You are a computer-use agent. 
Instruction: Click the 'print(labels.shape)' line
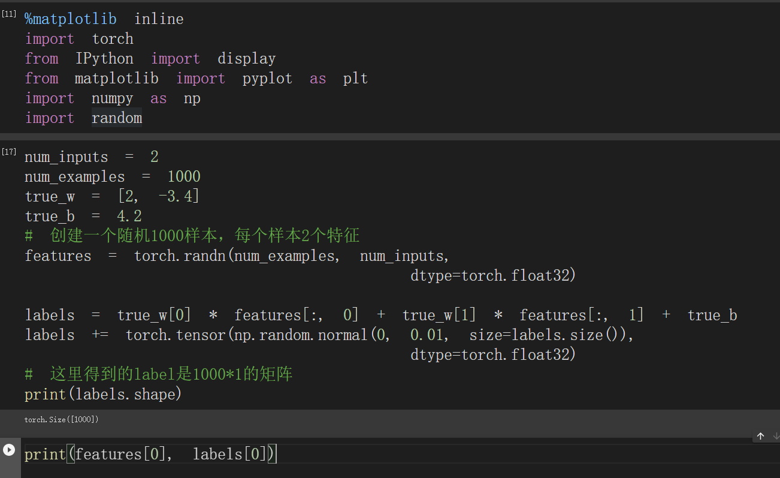[103, 395]
